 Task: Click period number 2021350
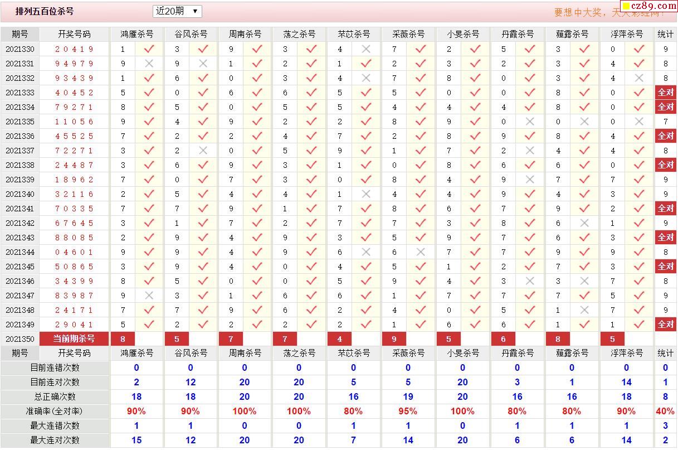coord(20,339)
